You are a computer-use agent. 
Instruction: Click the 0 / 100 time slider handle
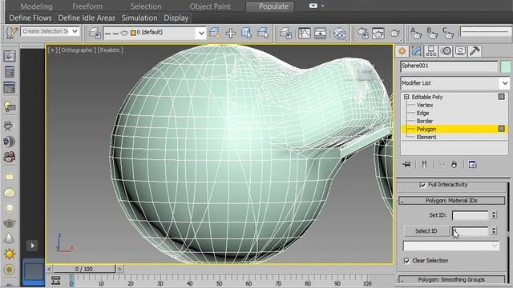pos(84,269)
